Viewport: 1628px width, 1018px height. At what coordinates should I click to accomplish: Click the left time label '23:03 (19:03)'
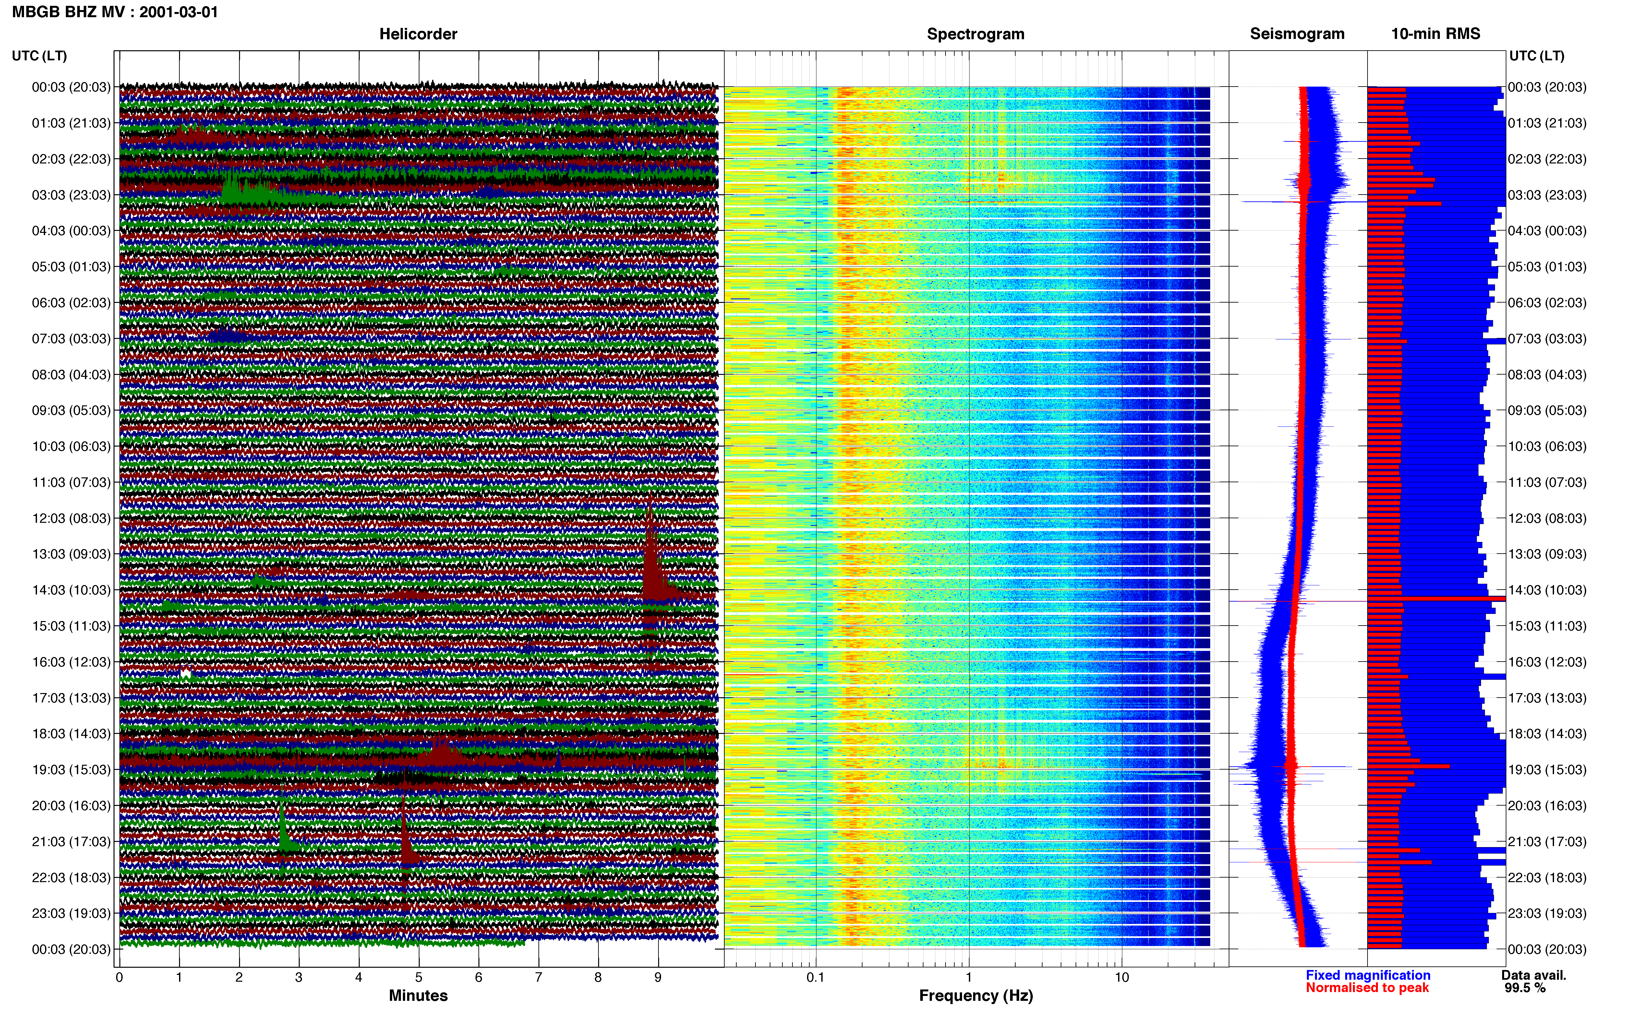click(x=71, y=914)
